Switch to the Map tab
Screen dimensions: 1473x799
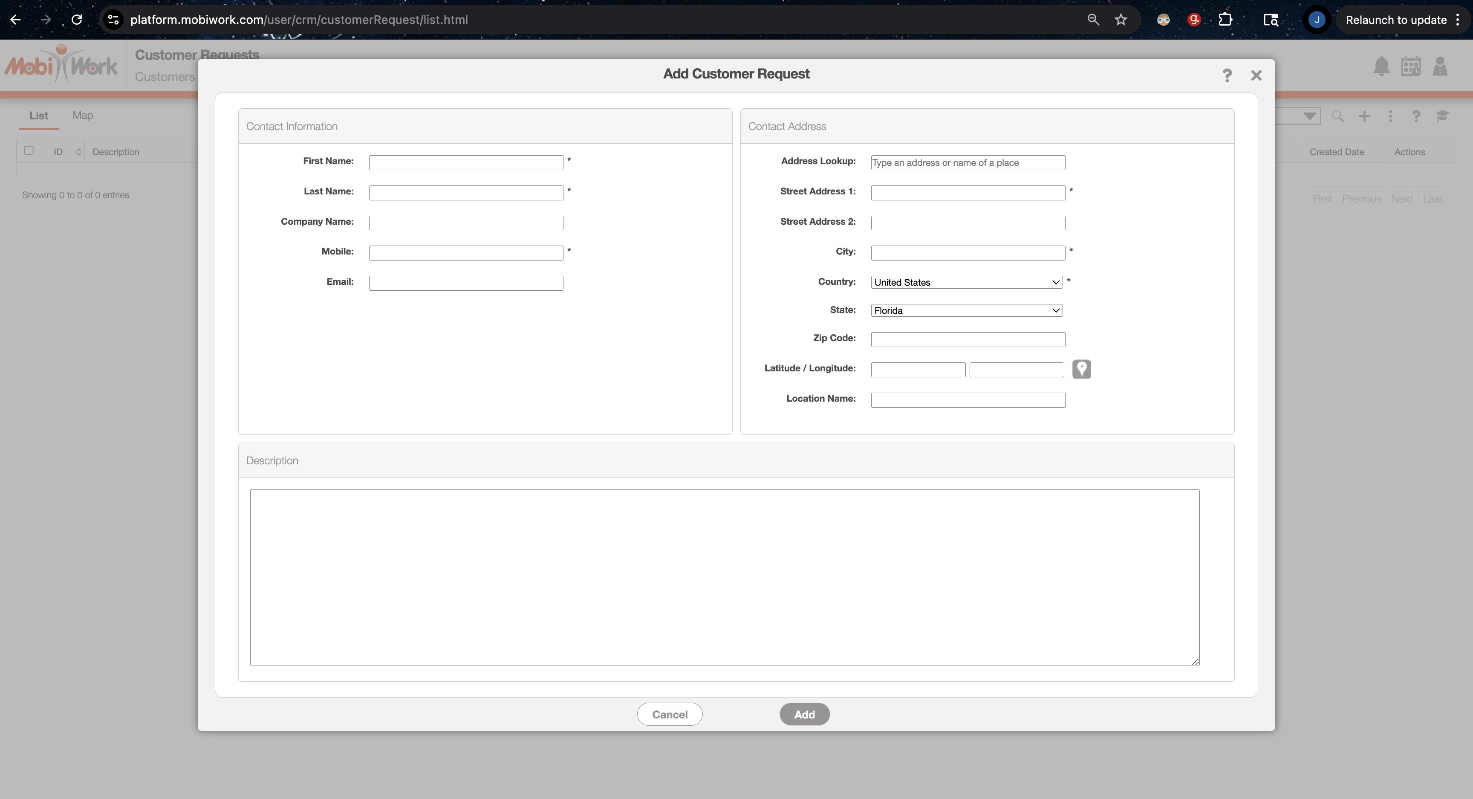tap(82, 116)
